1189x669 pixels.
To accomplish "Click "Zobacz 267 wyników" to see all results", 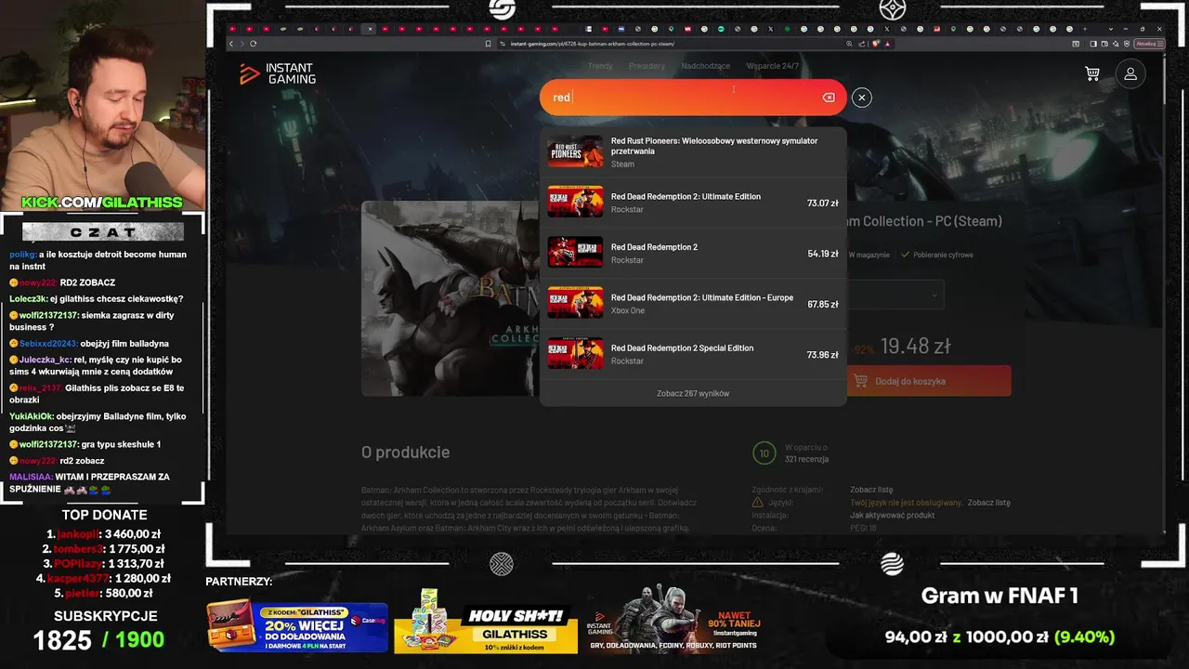I will pyautogui.click(x=693, y=393).
